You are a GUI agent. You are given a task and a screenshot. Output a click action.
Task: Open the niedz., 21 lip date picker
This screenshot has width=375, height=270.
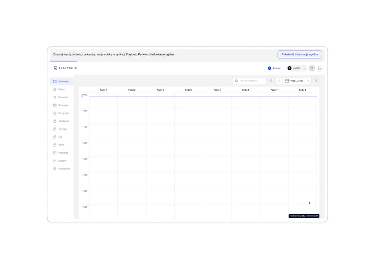click(x=293, y=81)
